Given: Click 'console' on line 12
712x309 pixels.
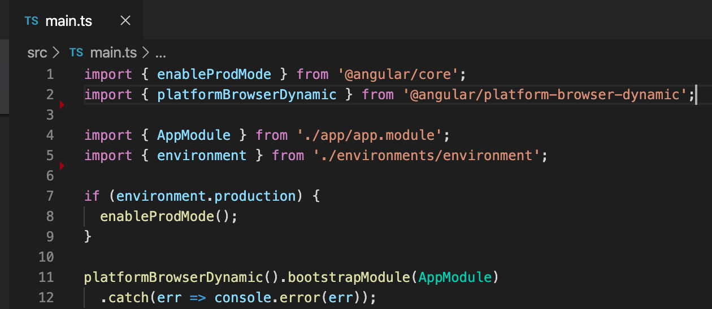Looking at the screenshot, I should click(x=243, y=298).
